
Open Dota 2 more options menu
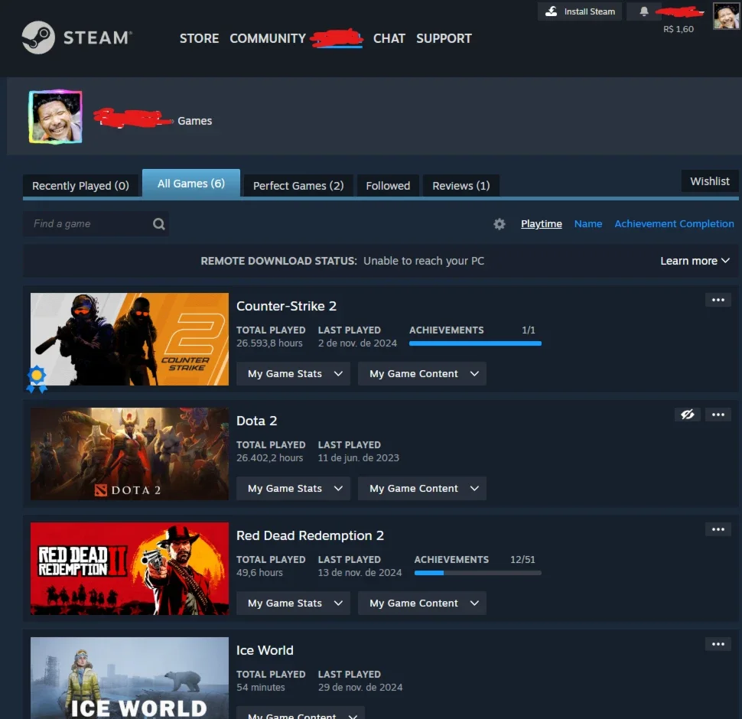coord(718,415)
